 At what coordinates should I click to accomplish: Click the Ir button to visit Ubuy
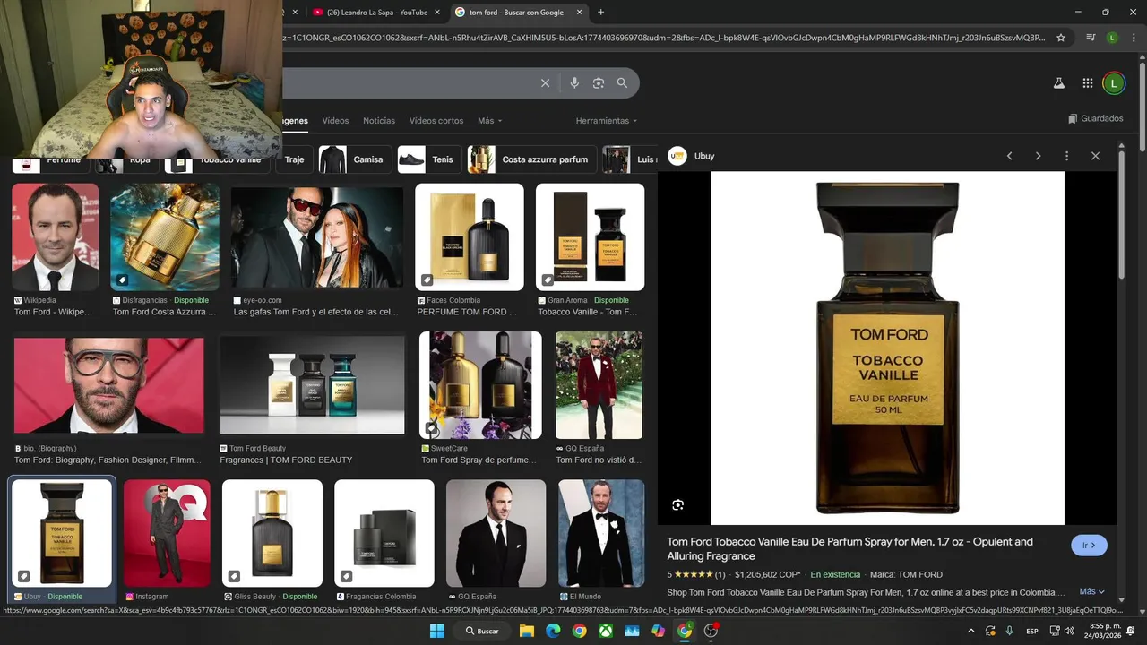pos(1089,545)
